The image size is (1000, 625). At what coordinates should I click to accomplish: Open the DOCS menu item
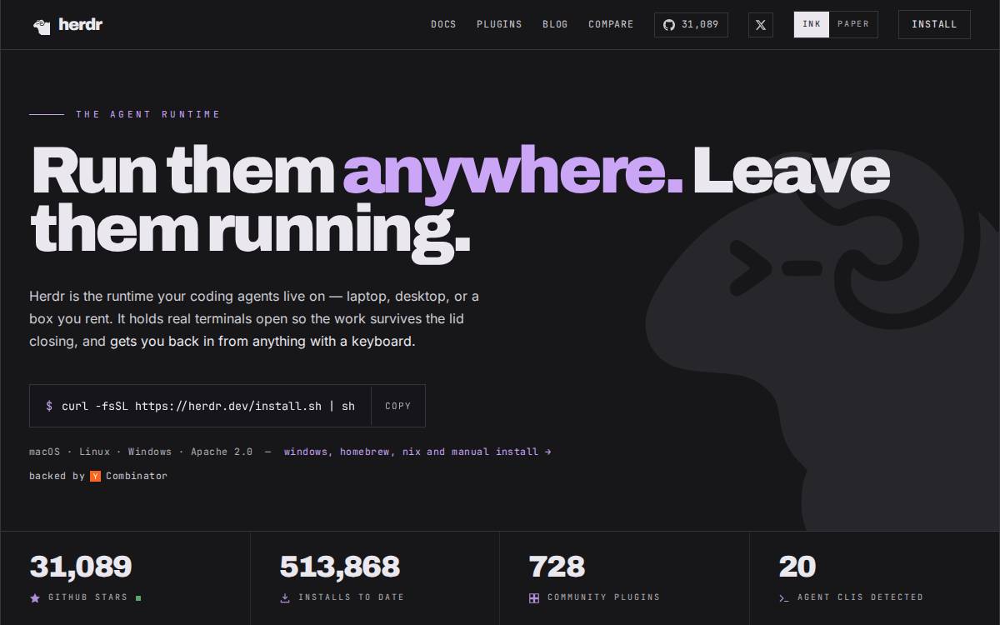point(443,24)
